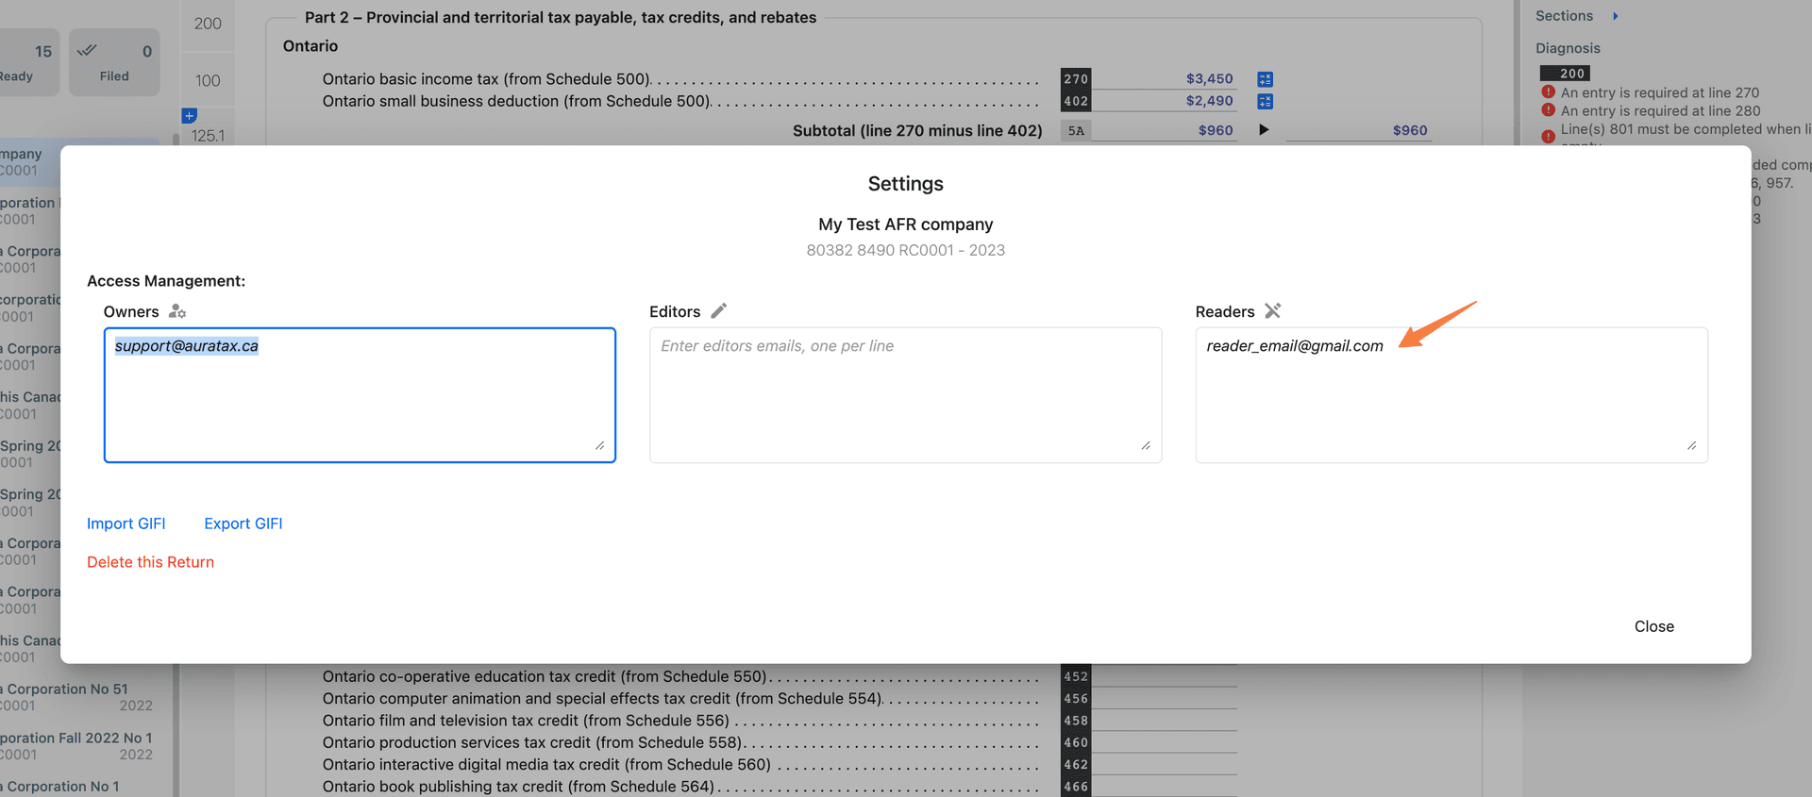
Task: Open calculator icon beside line 270 amount
Action: tap(1266, 79)
